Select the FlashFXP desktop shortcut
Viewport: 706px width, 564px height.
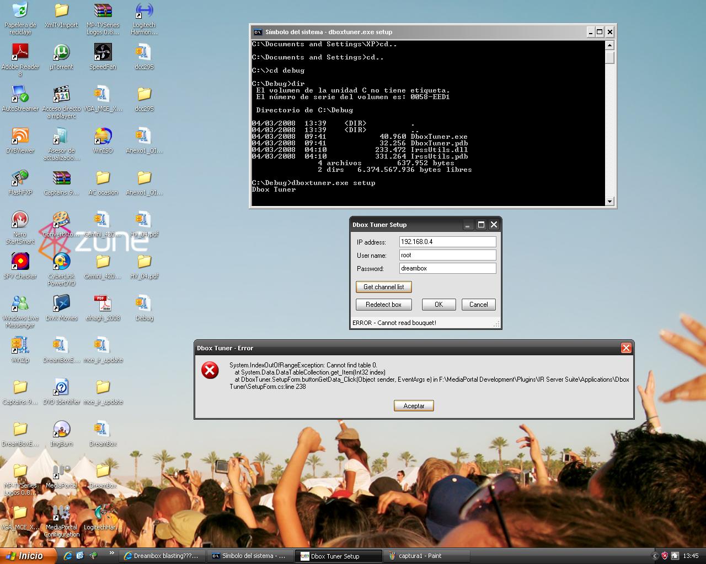(x=20, y=178)
